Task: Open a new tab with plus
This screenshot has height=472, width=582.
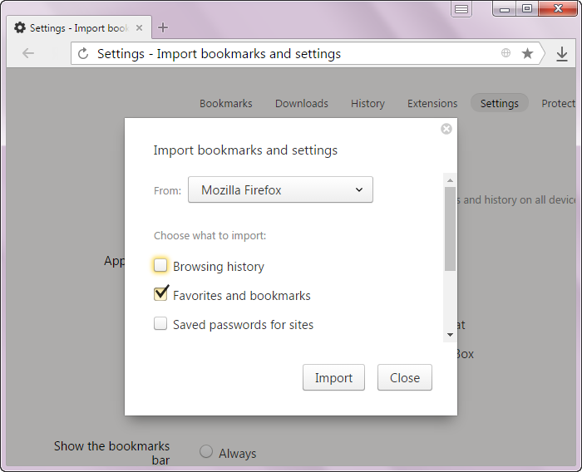Action: click(163, 27)
